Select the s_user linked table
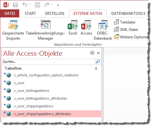Viewport: 154px width, 128px height. pyautogui.click(x=52, y=83)
